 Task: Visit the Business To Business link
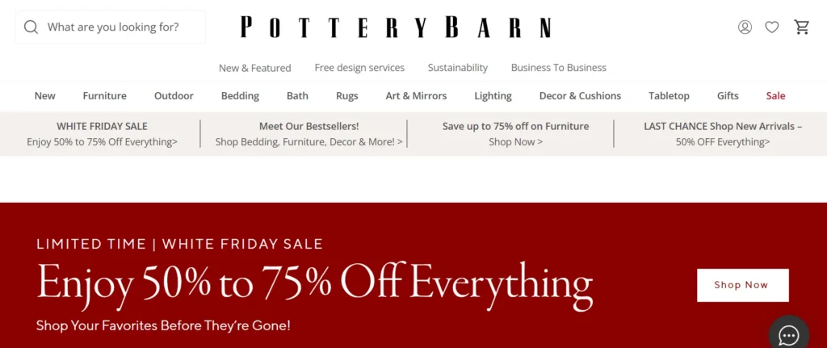click(558, 68)
